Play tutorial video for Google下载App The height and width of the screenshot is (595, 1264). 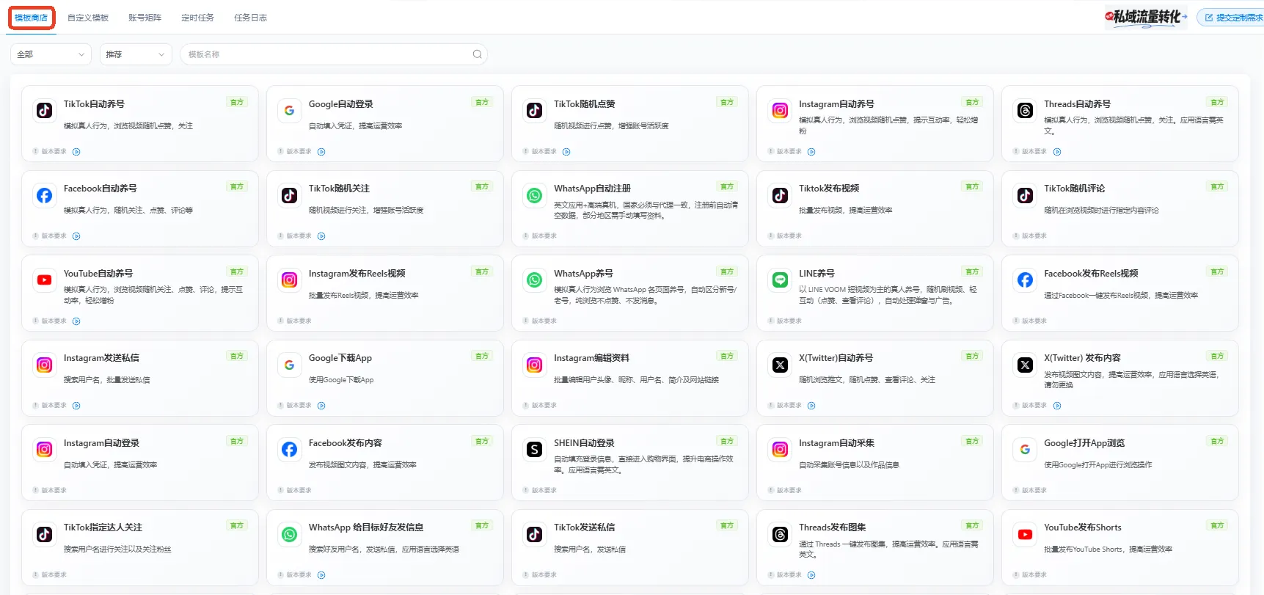(321, 406)
